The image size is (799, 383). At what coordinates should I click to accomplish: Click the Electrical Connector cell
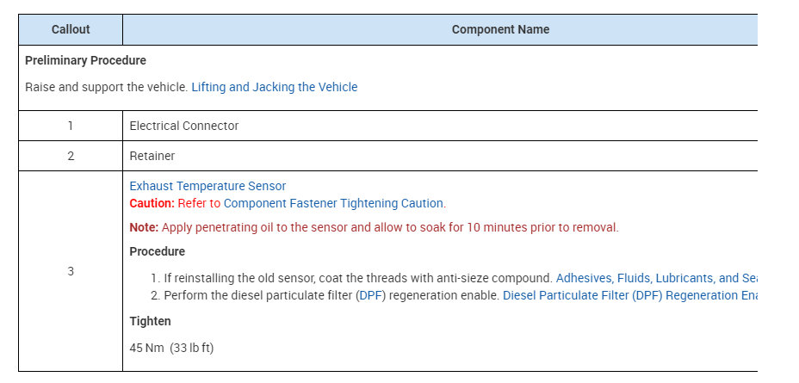click(x=184, y=126)
